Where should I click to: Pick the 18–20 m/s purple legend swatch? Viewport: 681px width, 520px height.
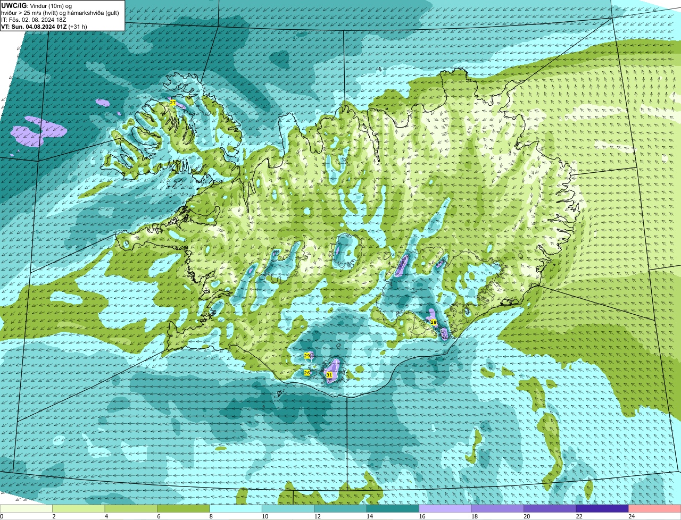coord(497,509)
